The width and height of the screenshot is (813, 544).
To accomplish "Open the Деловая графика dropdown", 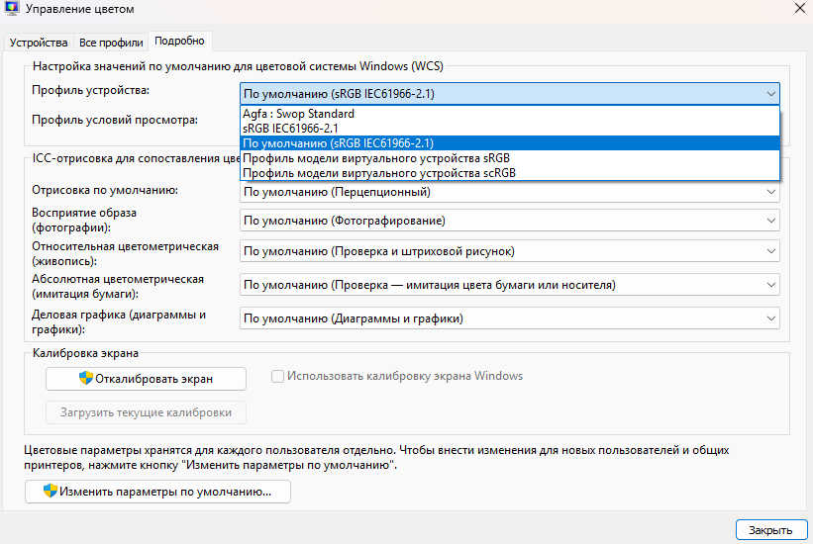I will pyautogui.click(x=510, y=318).
